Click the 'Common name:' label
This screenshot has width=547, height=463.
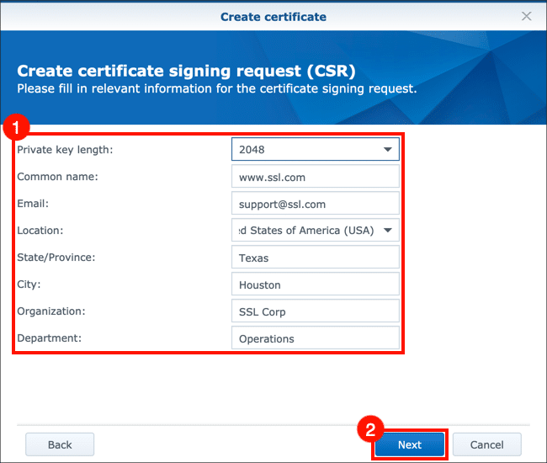pyautogui.click(x=57, y=177)
